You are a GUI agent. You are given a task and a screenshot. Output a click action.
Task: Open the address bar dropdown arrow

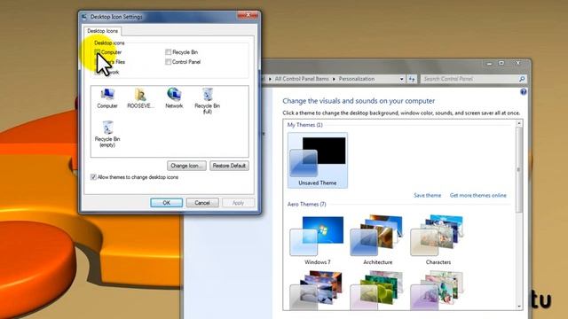click(401, 79)
